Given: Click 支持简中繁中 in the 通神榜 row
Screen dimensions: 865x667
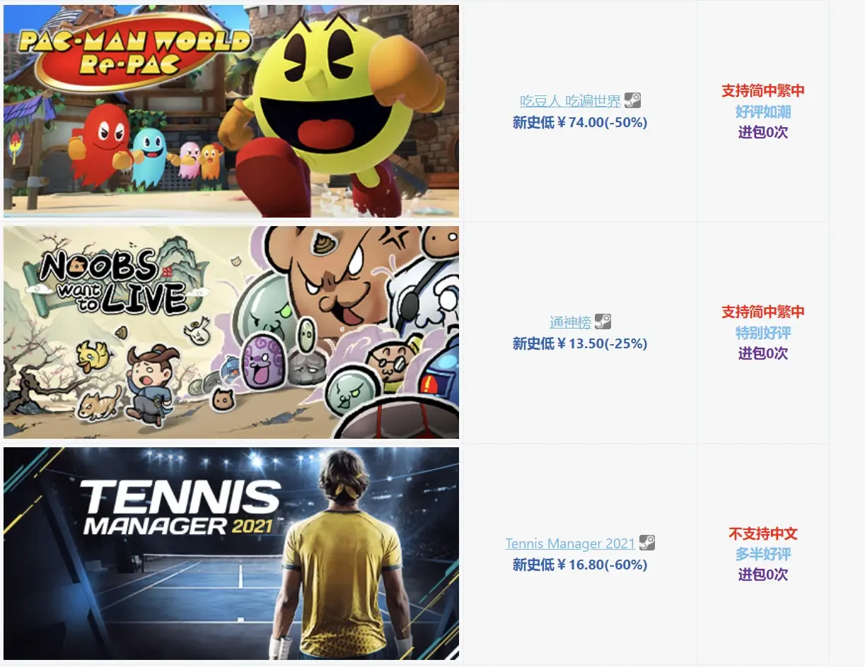Looking at the screenshot, I should point(763,312).
